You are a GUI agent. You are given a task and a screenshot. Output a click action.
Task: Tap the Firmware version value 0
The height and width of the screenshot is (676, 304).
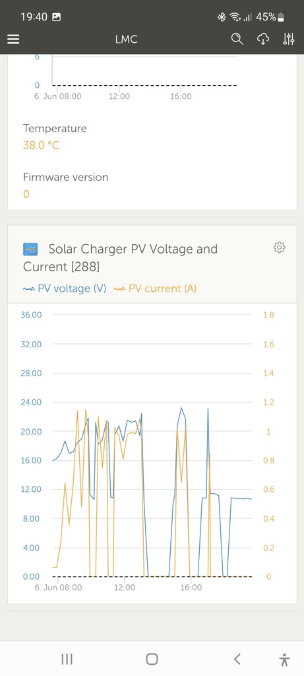click(26, 195)
